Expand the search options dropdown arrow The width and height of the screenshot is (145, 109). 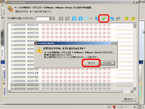(91, 18)
